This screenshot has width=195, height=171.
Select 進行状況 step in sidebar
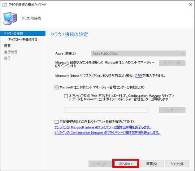pos(11,52)
